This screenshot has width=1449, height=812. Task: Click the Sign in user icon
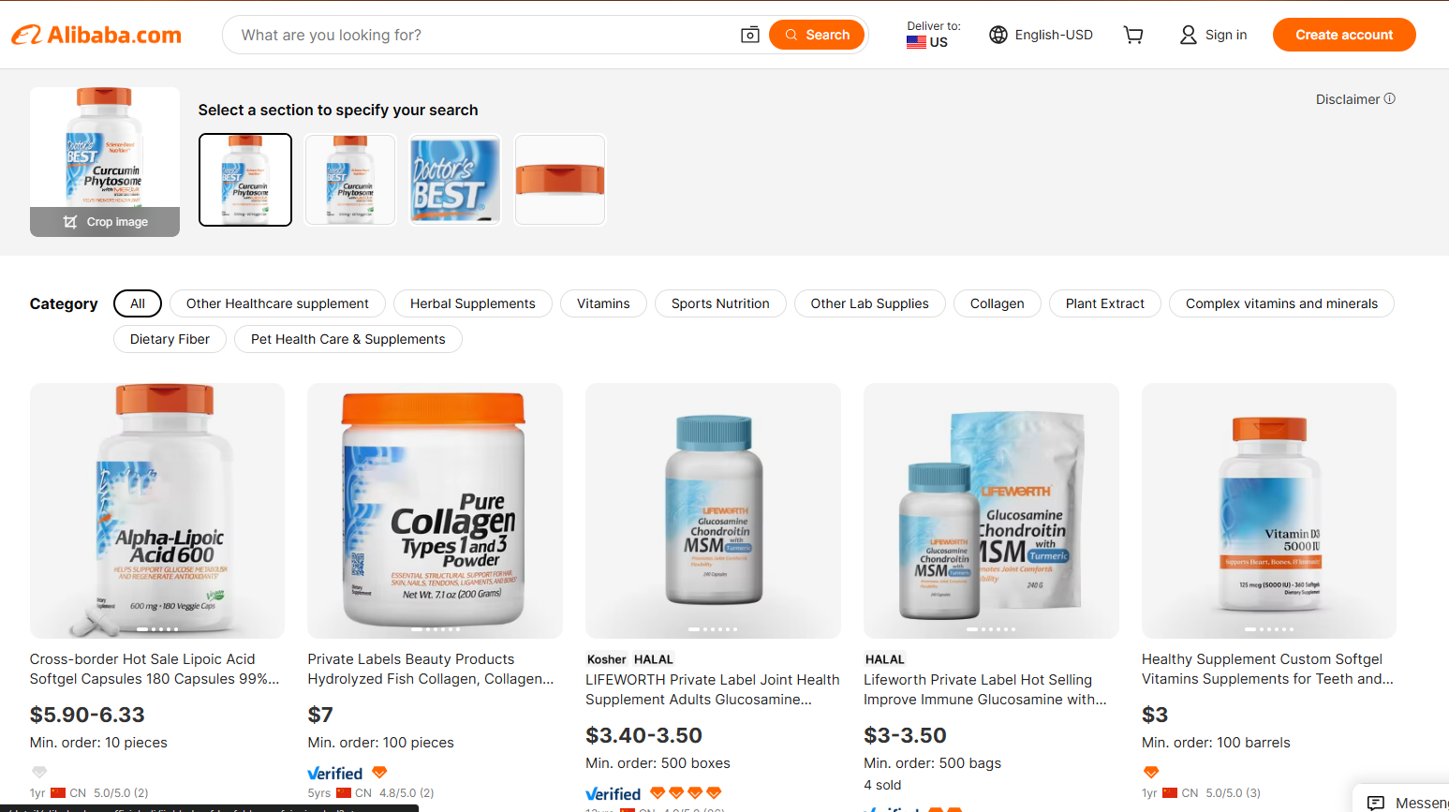click(1188, 35)
